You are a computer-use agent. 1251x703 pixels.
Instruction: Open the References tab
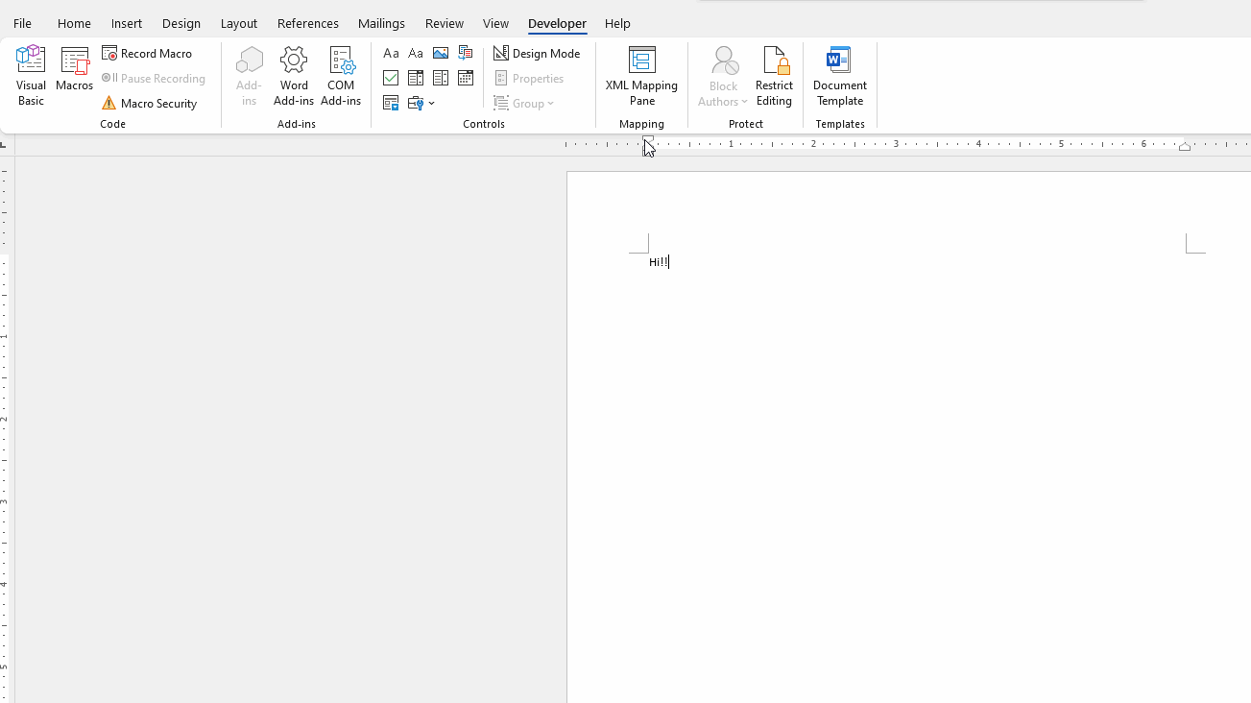[x=308, y=23]
